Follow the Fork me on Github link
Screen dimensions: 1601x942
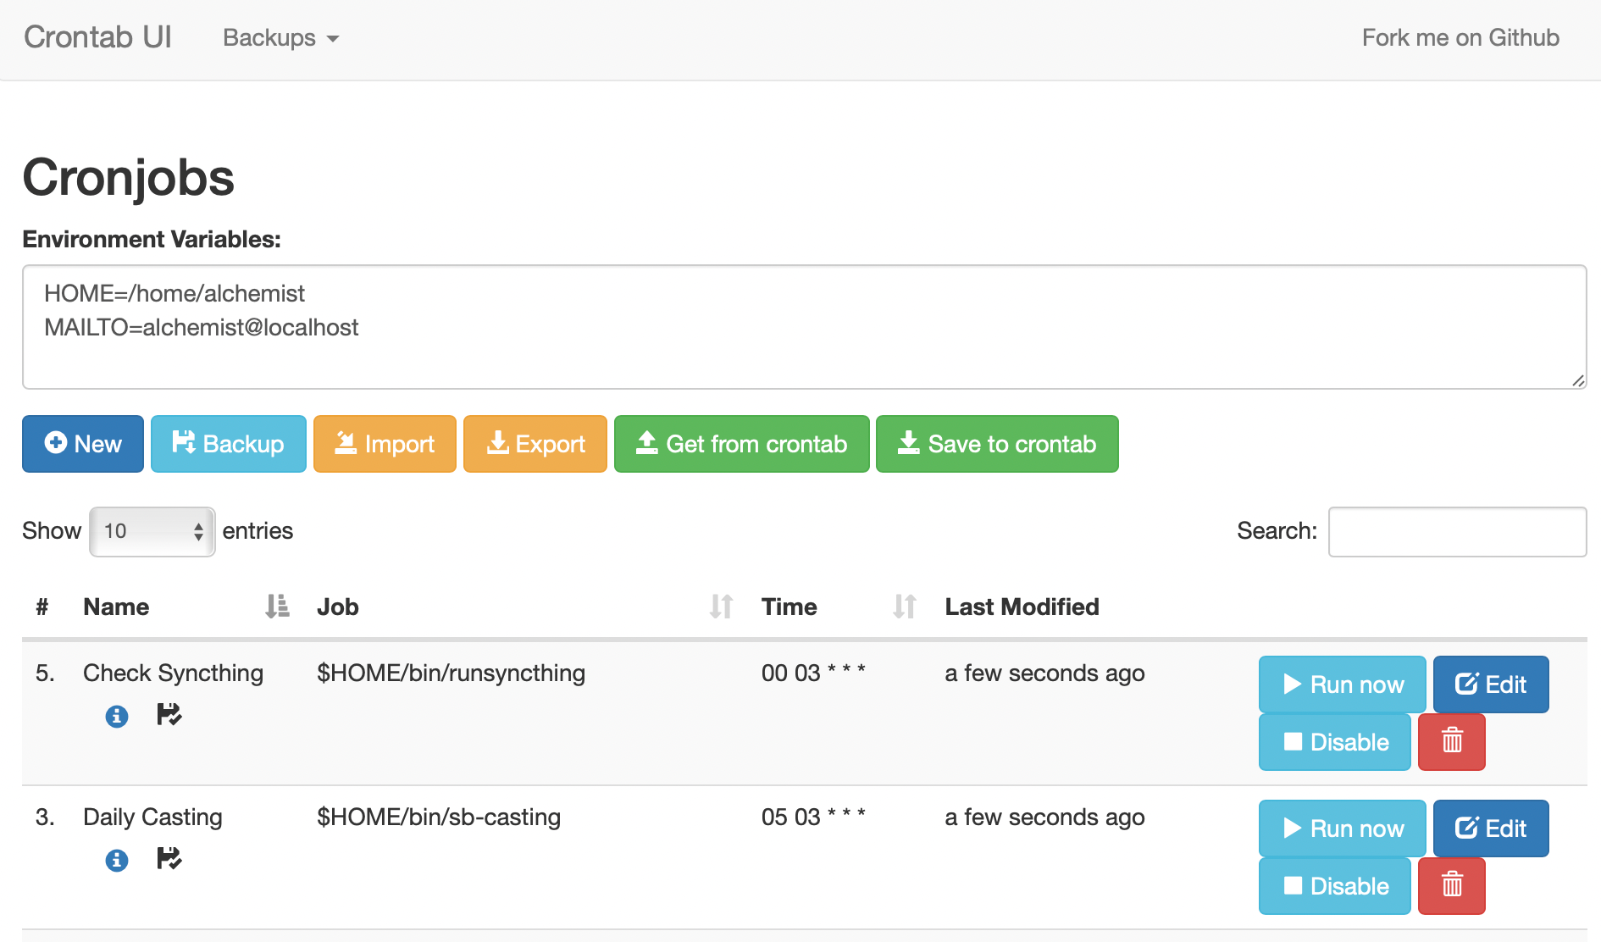[x=1460, y=37]
